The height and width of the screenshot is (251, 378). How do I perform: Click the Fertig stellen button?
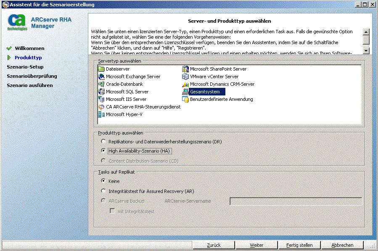click(299, 245)
